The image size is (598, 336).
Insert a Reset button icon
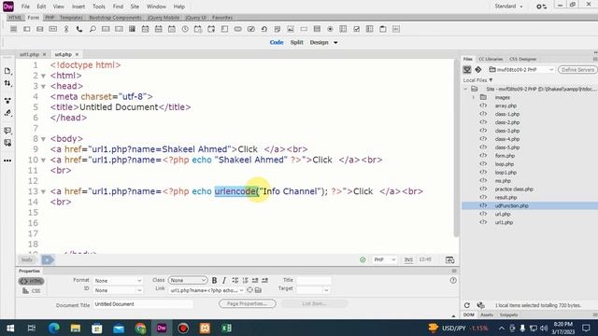(x=263, y=29)
